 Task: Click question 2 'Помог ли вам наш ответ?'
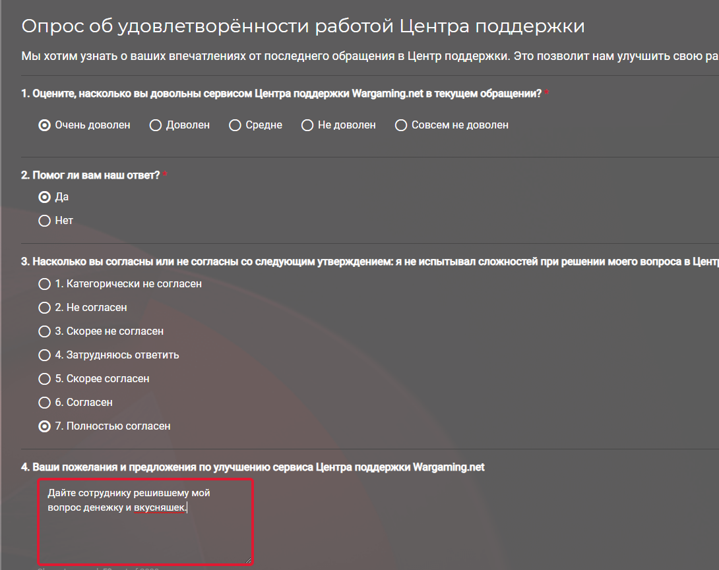point(90,175)
